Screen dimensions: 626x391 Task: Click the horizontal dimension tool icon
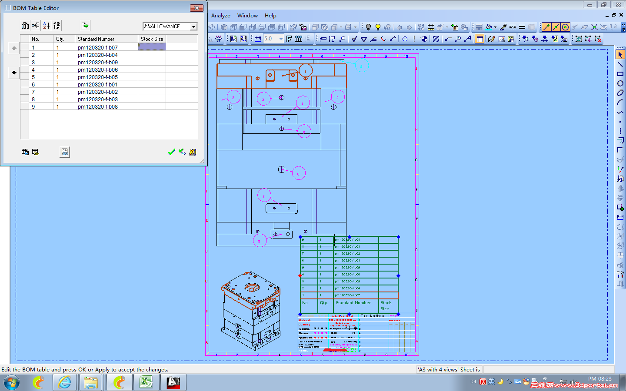[258, 39]
